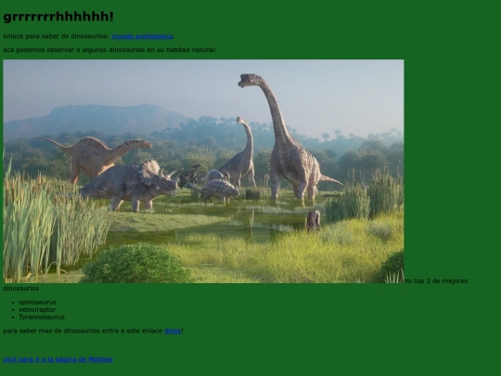
Task: Click the text 'mi top 3 de mejores'
Action: tap(436, 281)
